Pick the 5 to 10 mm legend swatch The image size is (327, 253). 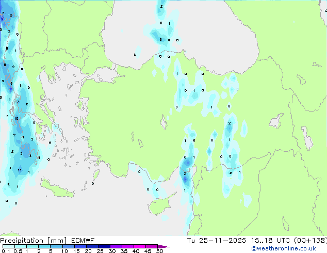click(56, 246)
